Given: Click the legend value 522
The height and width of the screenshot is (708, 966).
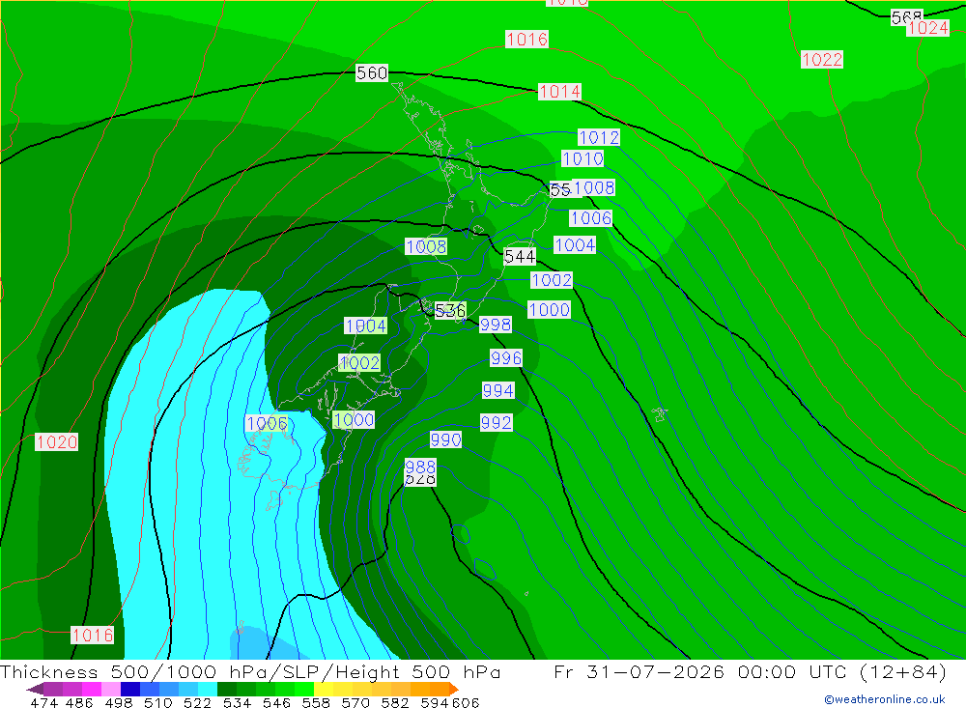Looking at the screenshot, I should tap(197, 702).
